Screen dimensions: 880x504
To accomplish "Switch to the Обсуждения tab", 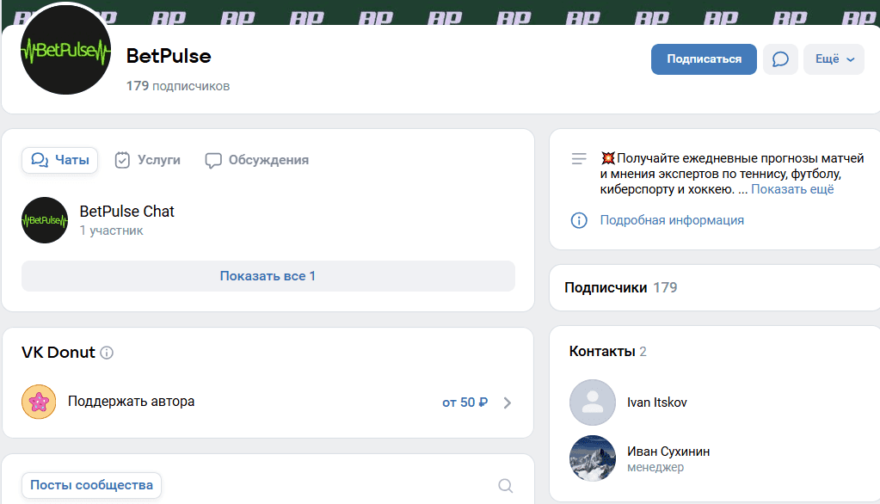I will (257, 160).
